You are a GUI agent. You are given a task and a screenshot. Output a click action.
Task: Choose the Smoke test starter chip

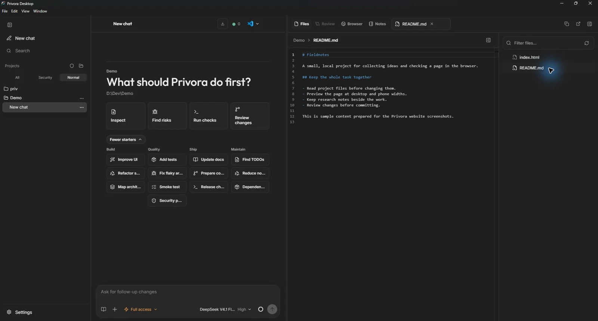tap(167, 187)
